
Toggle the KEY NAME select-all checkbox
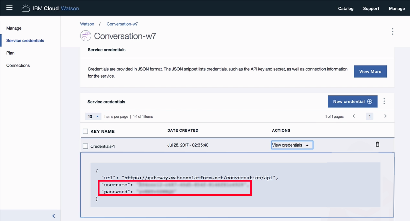point(85,132)
